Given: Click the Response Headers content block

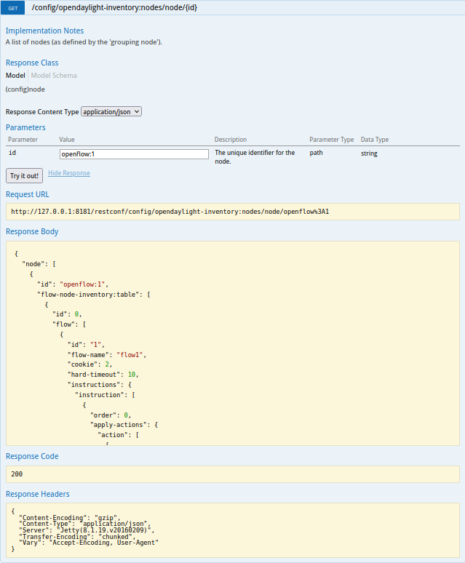Looking at the screenshot, I should point(233,530).
